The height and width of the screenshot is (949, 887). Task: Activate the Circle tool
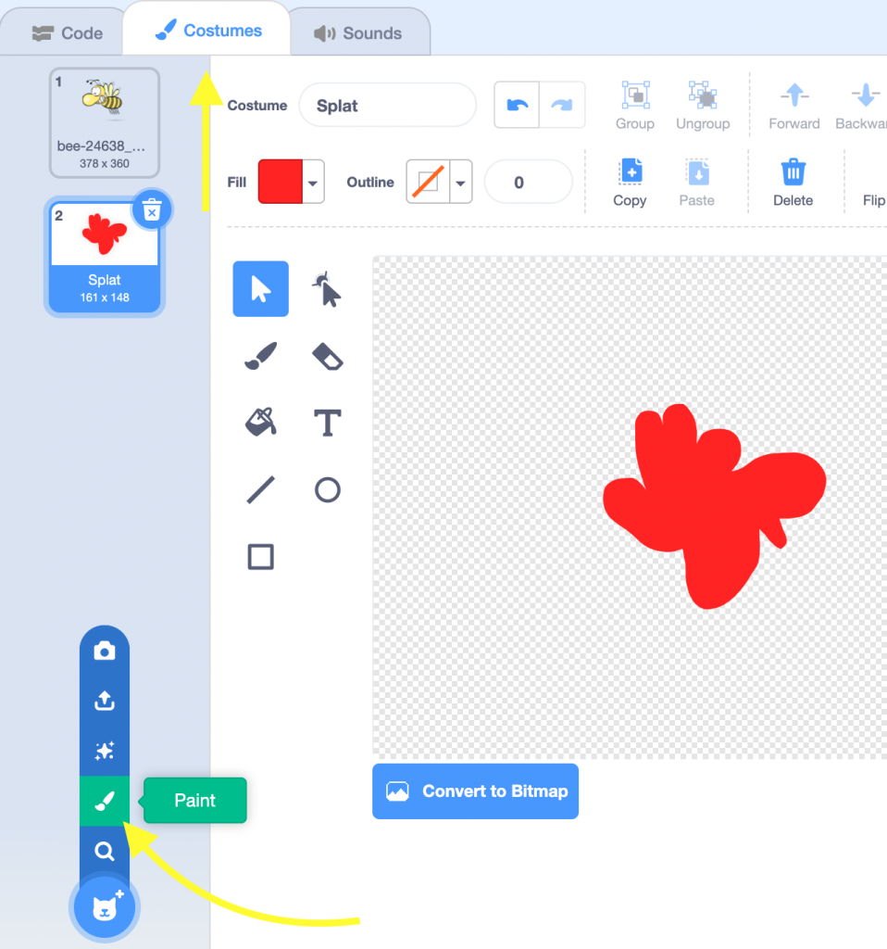327,489
